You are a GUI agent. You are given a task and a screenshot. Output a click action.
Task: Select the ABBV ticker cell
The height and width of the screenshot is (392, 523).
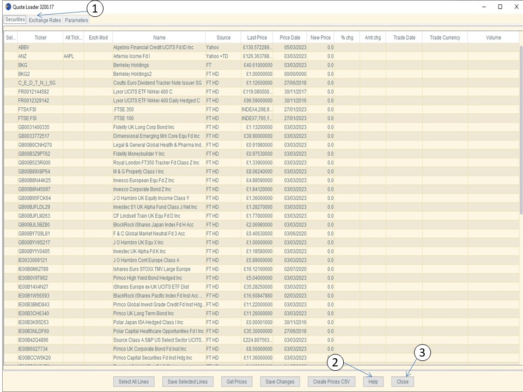[40, 47]
